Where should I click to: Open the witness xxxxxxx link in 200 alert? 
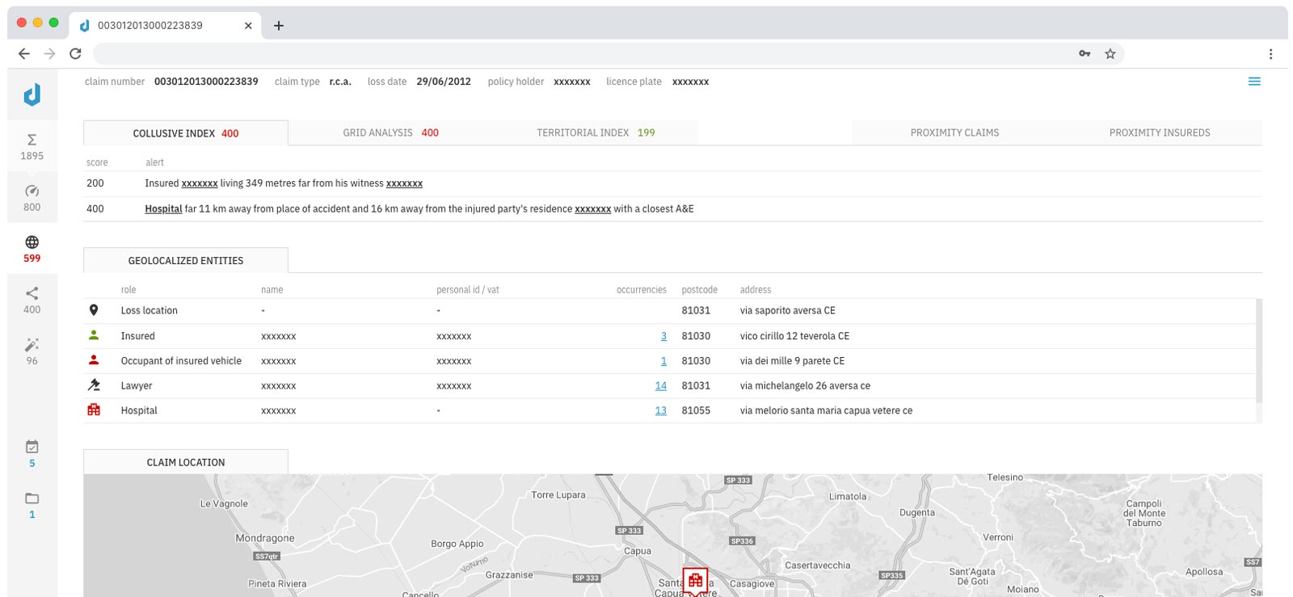pyautogui.click(x=404, y=183)
